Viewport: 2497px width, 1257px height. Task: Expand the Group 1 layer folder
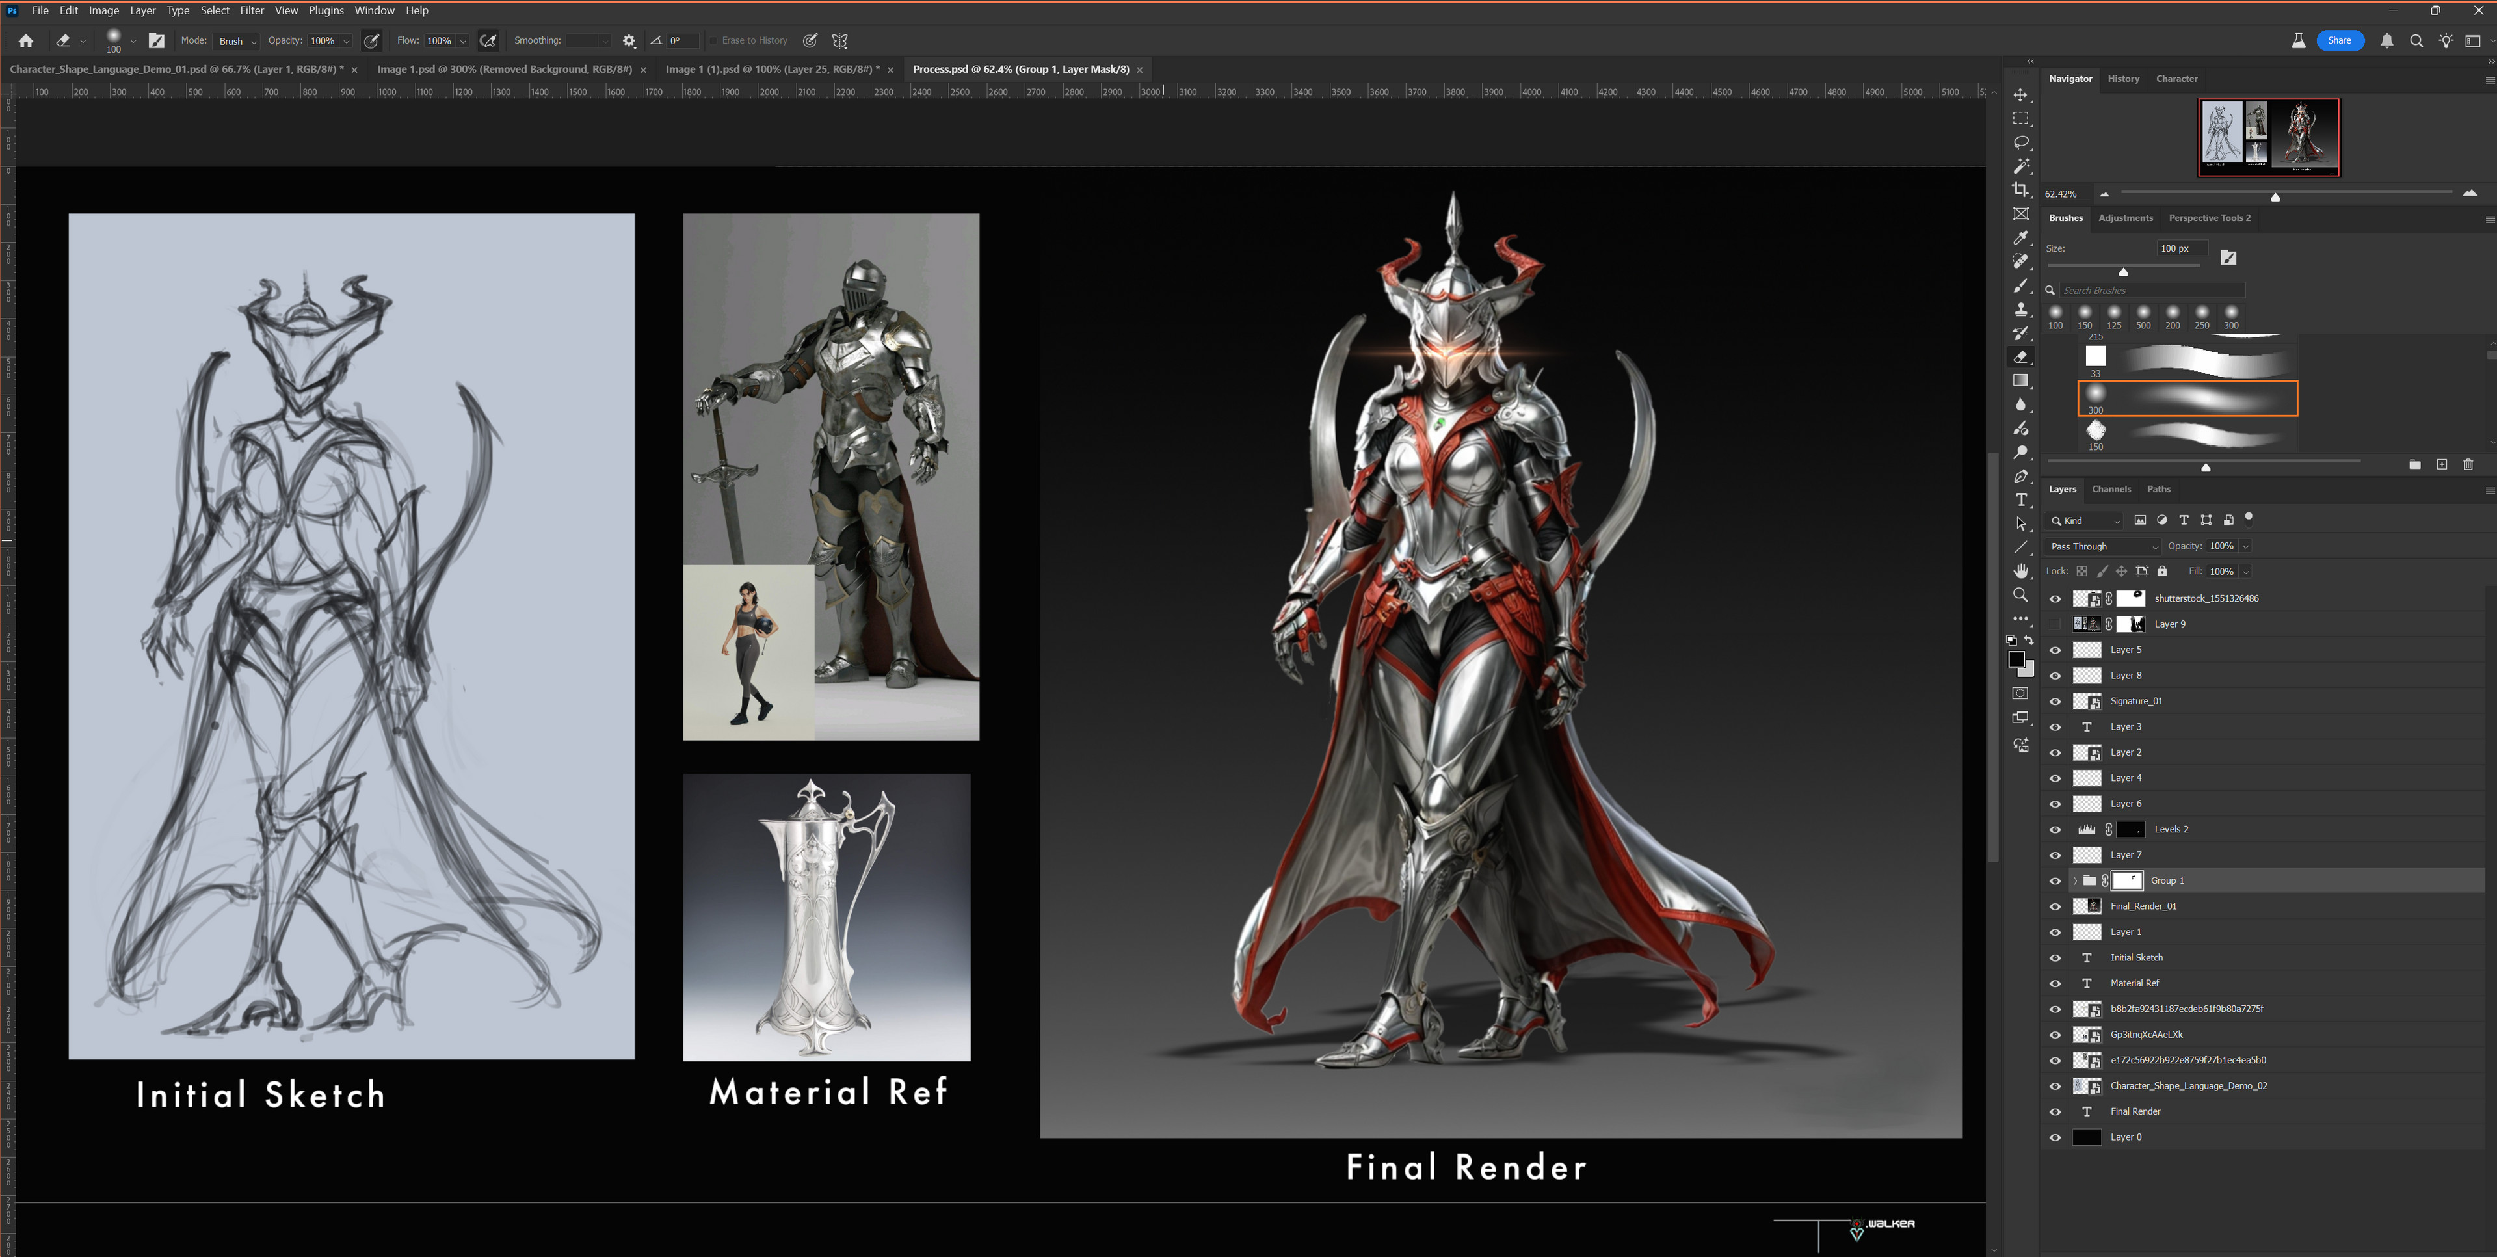click(x=2074, y=881)
